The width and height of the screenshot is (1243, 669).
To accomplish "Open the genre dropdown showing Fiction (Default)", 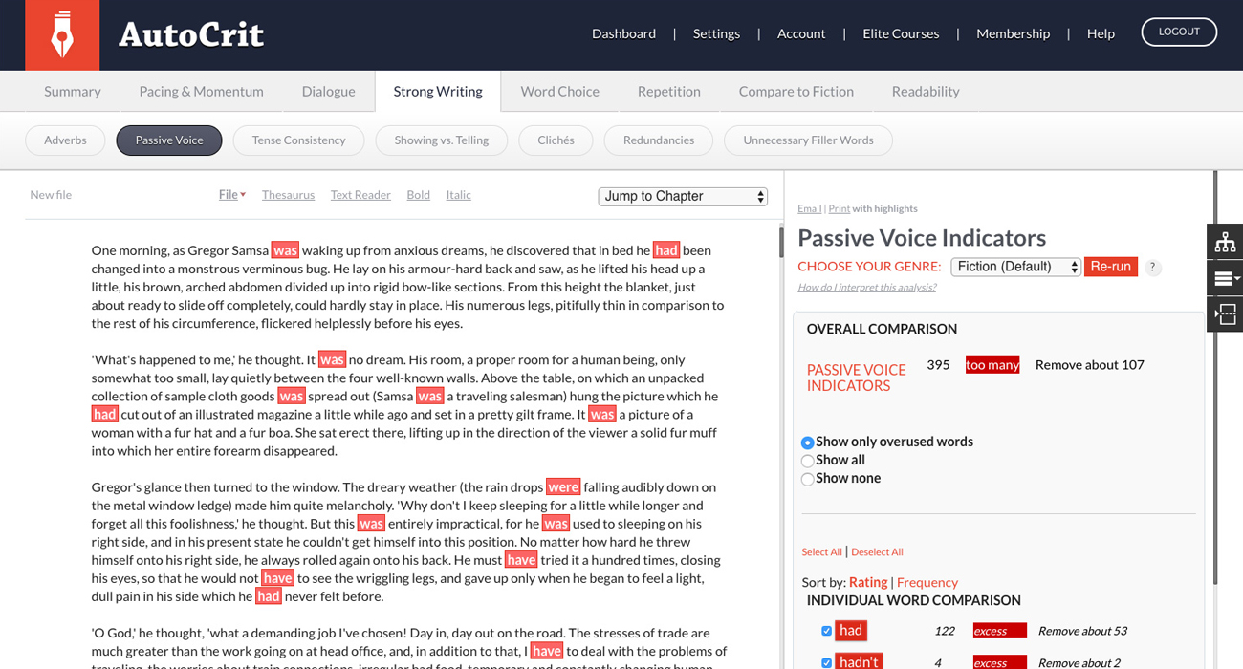I will click(x=1015, y=267).
